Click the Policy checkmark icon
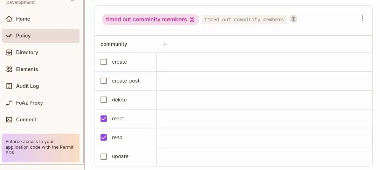Viewport: 380px width, 170px height. 9,36
